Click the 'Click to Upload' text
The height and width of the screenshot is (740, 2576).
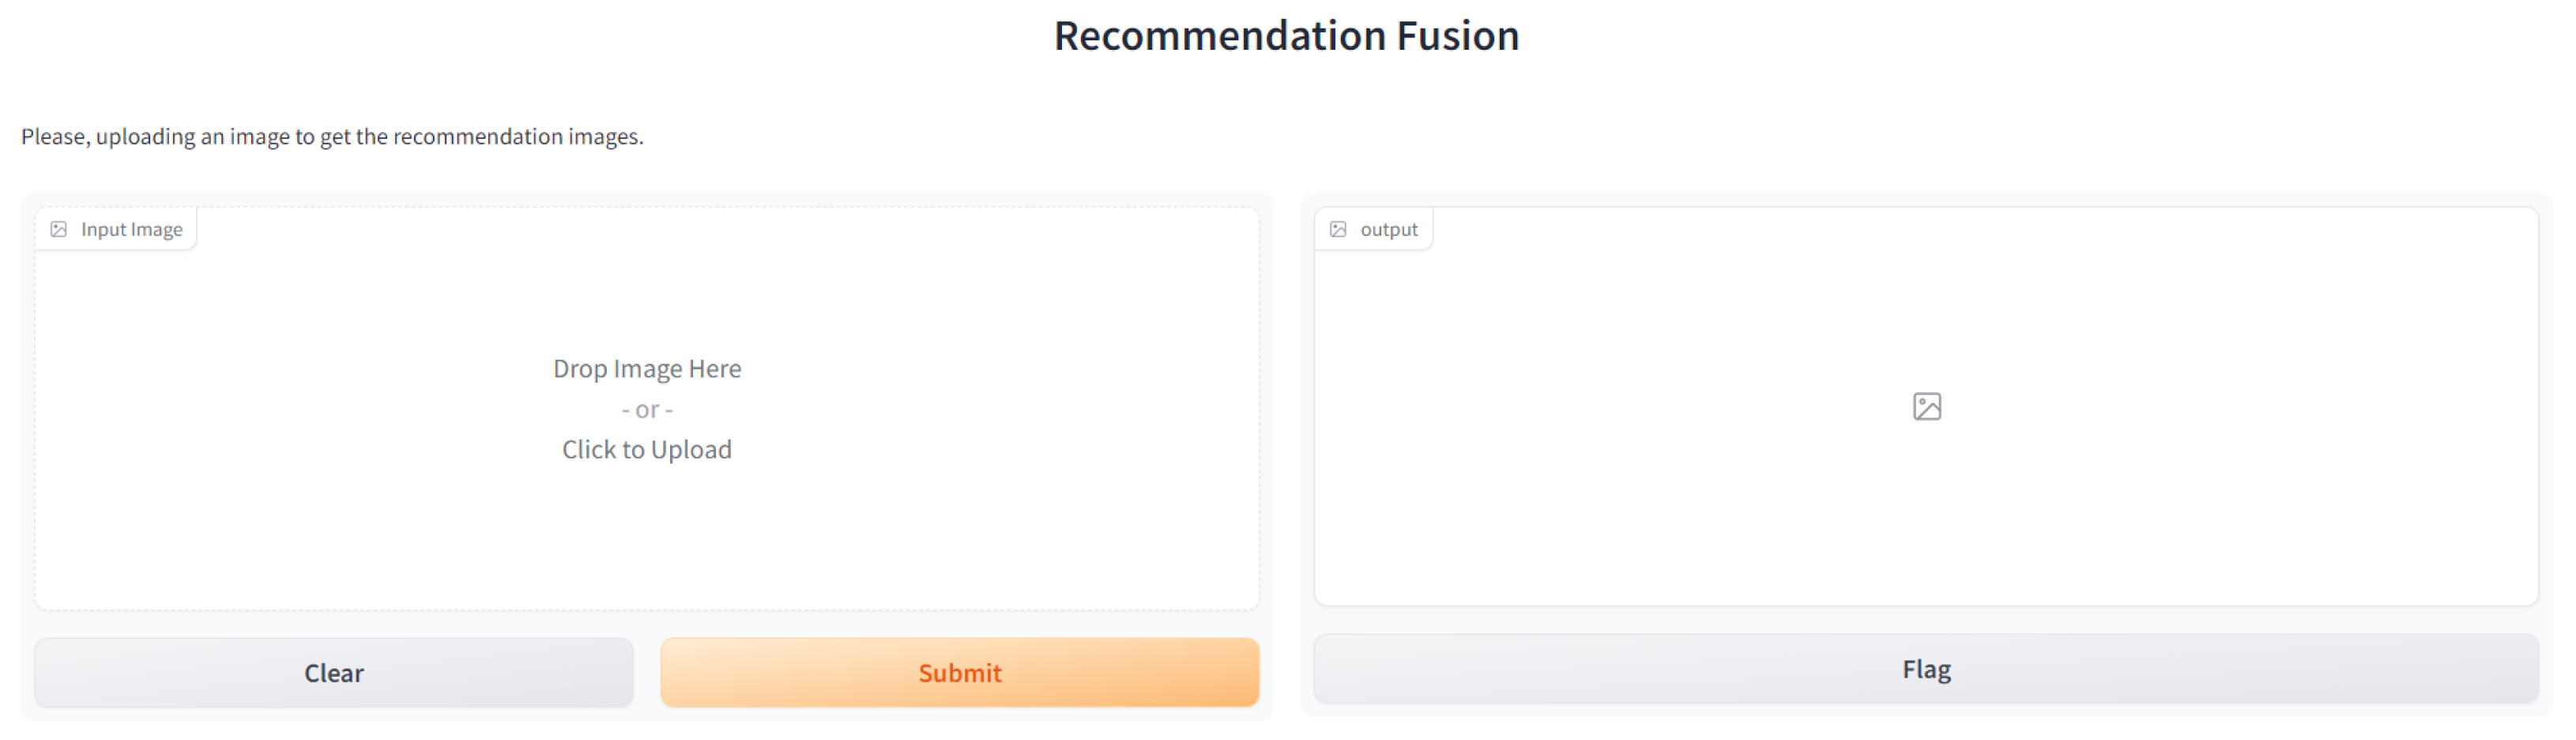pos(646,450)
